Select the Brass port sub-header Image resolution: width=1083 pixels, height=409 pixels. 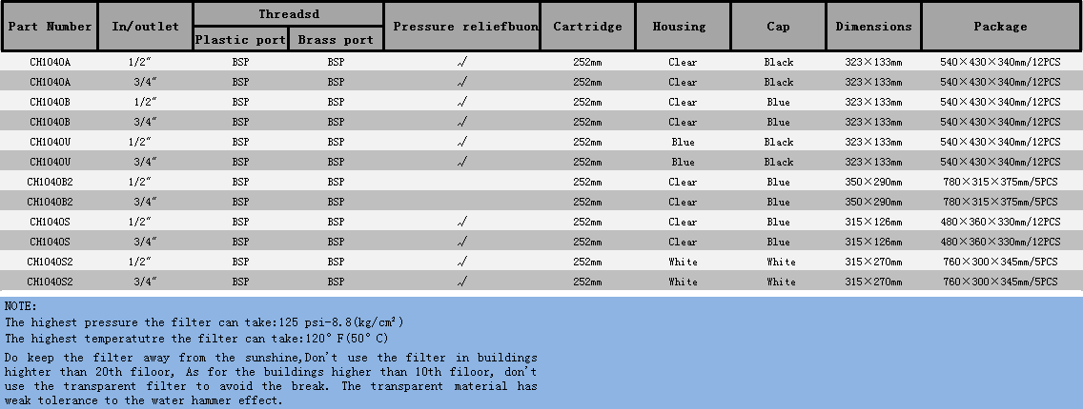(x=336, y=40)
